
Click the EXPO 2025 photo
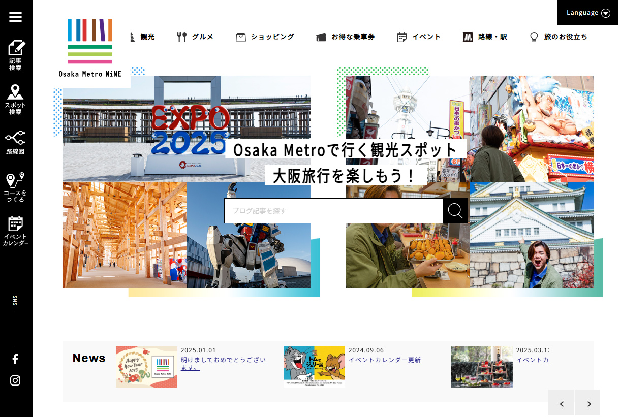click(187, 129)
